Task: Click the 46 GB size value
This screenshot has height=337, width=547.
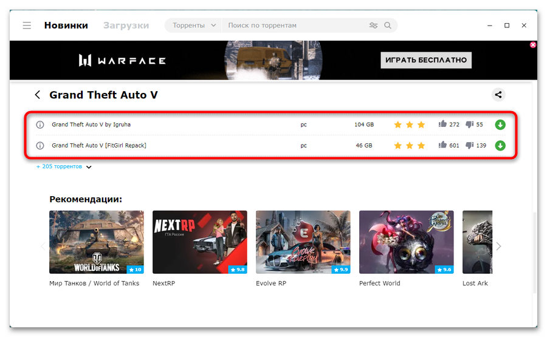Action: 364,145
